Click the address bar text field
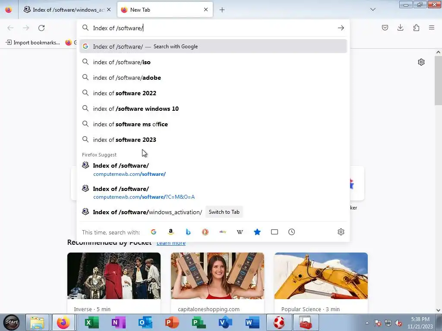 point(213,28)
